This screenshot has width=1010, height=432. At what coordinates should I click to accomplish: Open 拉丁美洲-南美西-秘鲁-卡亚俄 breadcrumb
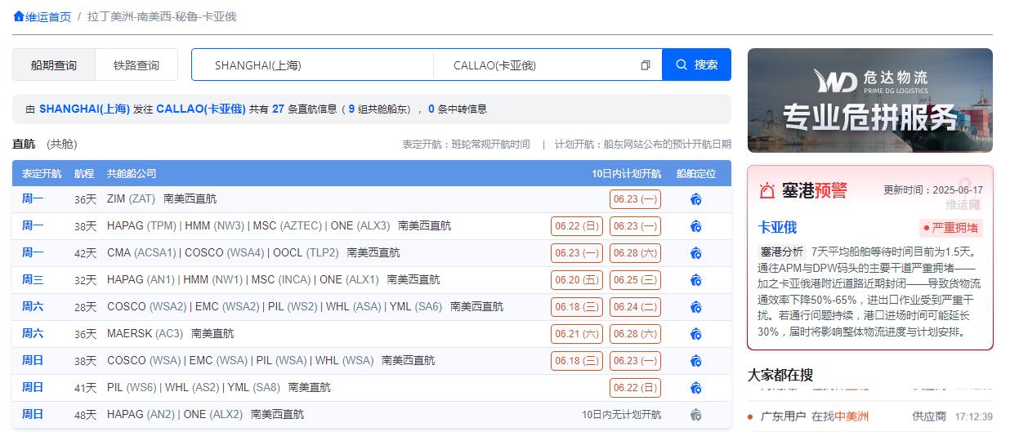click(162, 16)
